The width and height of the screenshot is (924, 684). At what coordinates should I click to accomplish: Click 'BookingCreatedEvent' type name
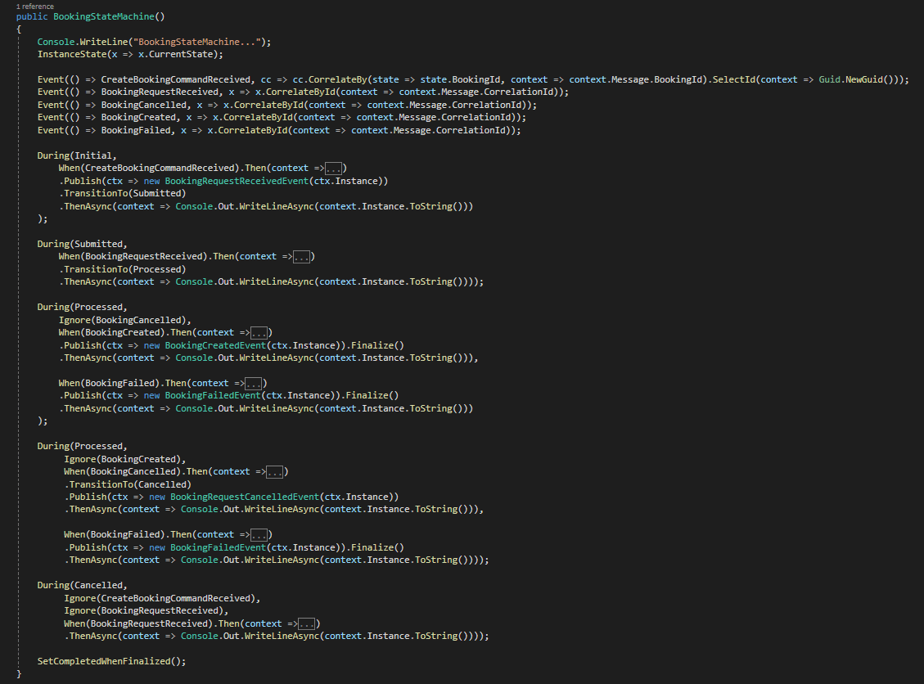pos(215,345)
